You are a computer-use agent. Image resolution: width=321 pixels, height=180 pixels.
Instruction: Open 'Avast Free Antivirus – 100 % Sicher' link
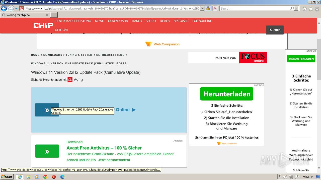pos(104,148)
